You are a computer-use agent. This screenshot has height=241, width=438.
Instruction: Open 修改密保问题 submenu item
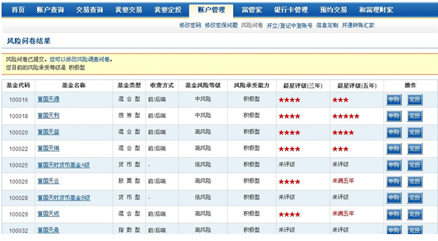point(221,25)
